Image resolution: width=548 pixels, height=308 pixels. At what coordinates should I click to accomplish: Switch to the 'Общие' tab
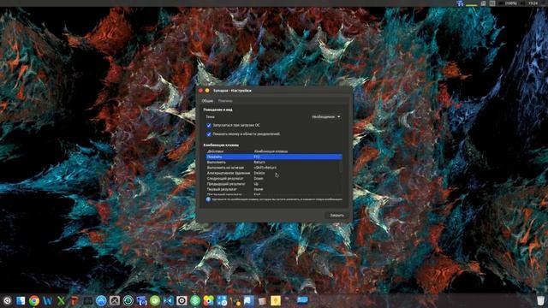point(207,101)
